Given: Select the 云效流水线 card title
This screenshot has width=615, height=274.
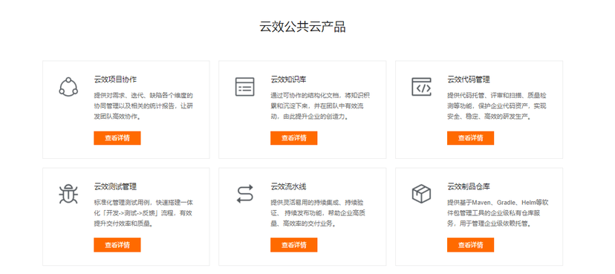Looking at the screenshot, I should 288,186.
